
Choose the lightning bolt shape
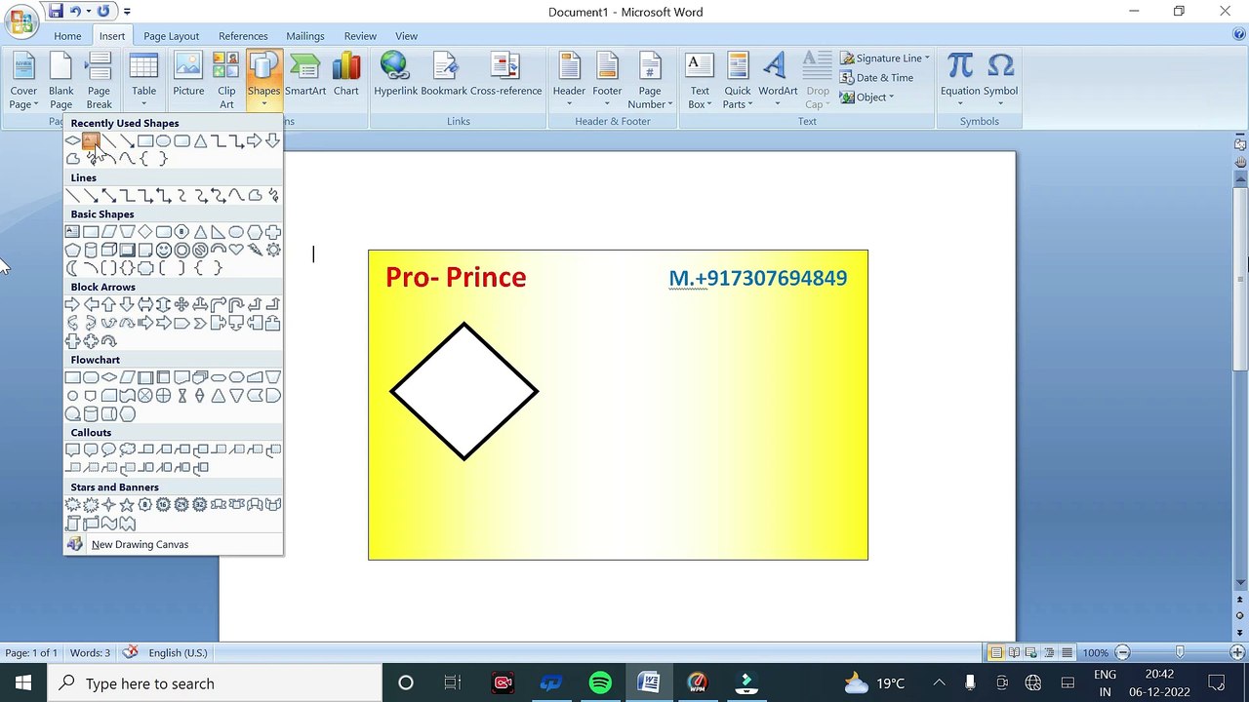point(255,251)
